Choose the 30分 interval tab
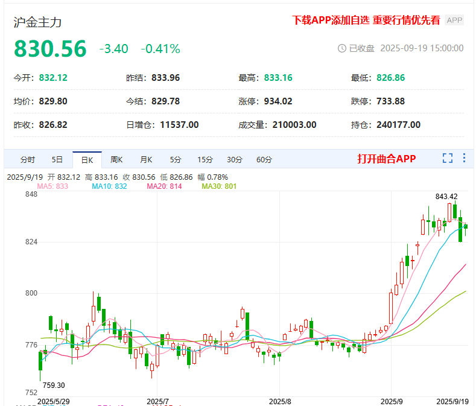476x406 pixels. [x=235, y=160]
